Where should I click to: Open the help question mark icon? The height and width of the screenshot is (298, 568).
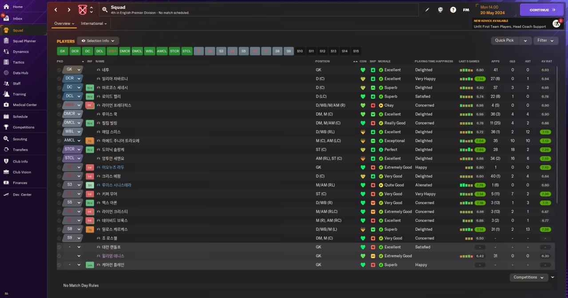[x=453, y=10]
